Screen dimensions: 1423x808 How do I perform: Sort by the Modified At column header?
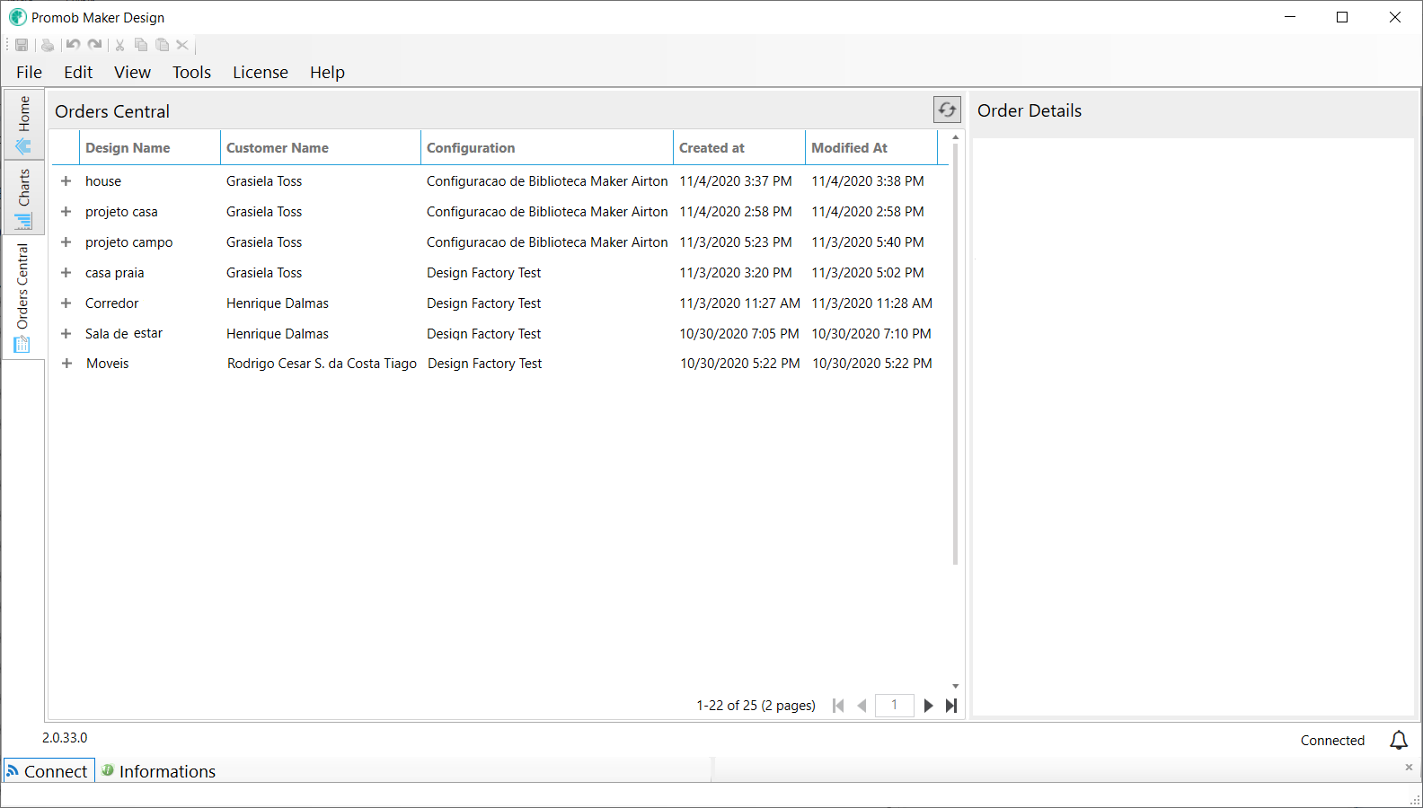pyautogui.click(x=871, y=148)
